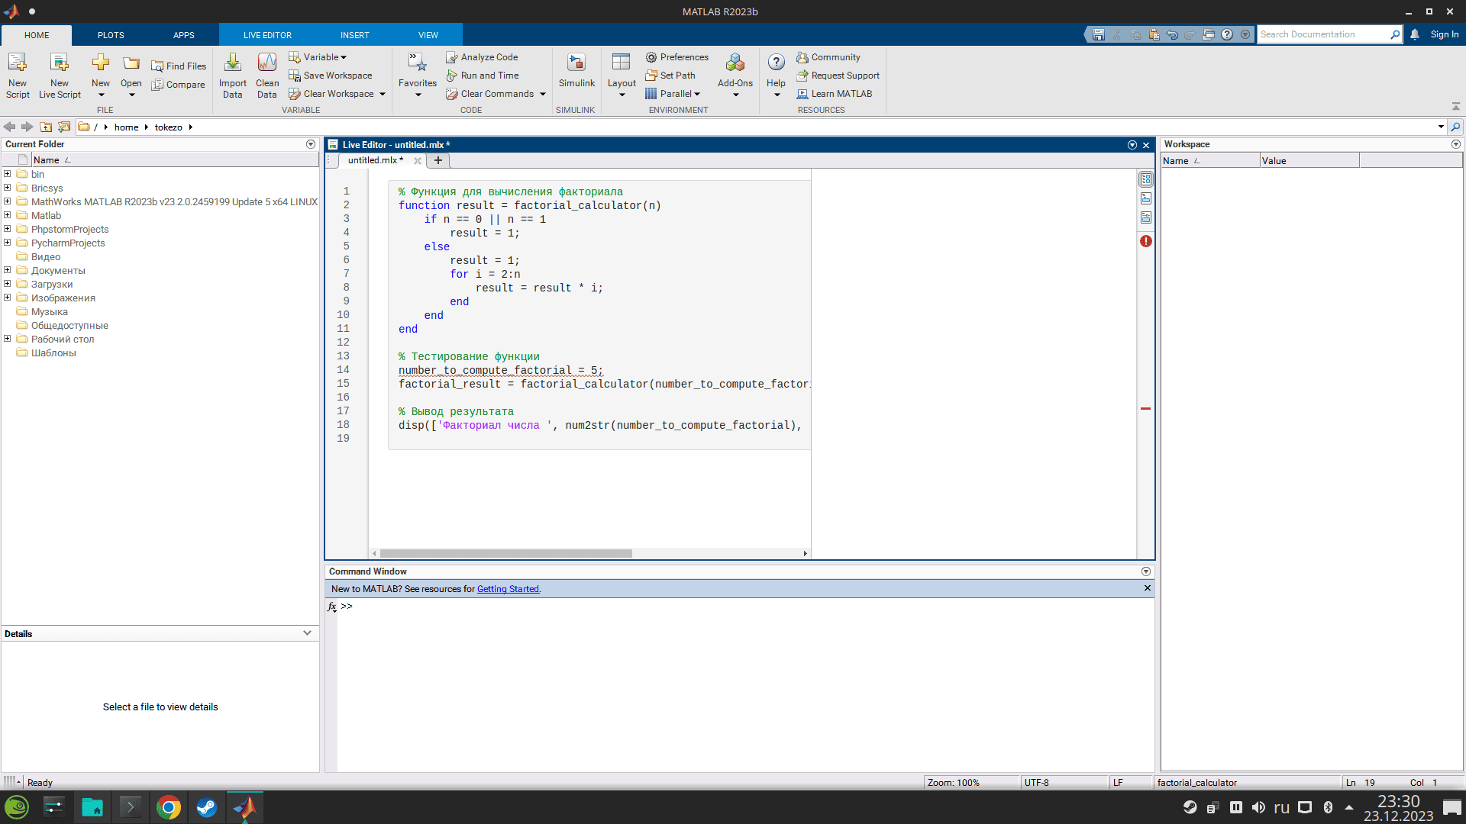The height and width of the screenshot is (824, 1466).
Task: Switch to hide code view icon
Action: click(1146, 217)
